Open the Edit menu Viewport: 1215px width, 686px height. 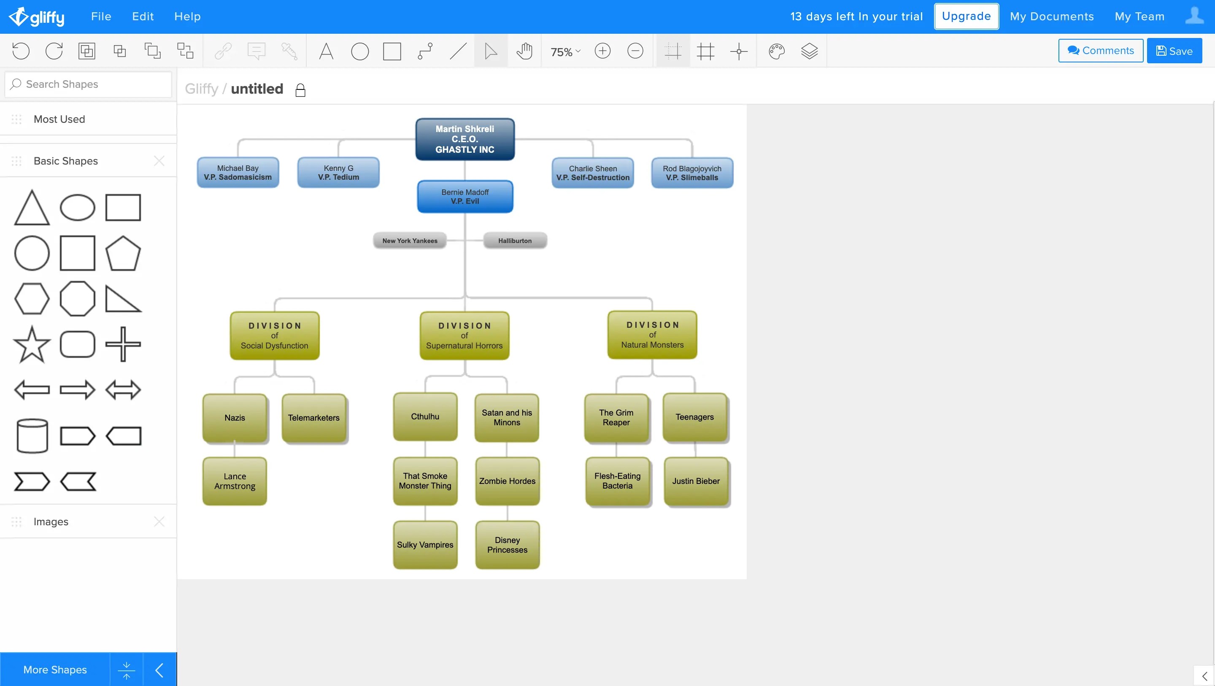click(x=143, y=16)
